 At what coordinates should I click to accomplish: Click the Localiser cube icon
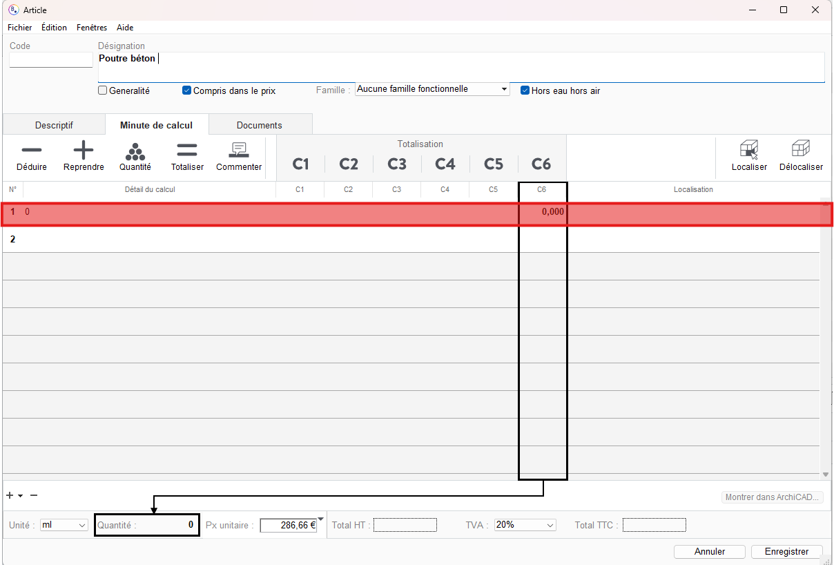click(x=749, y=150)
